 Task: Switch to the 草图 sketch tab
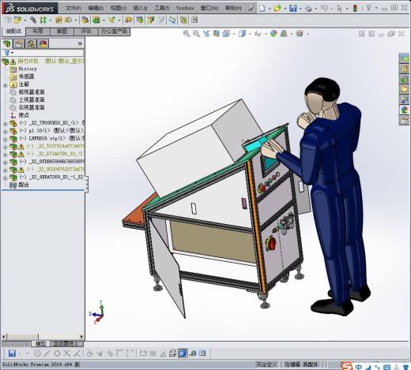point(62,32)
